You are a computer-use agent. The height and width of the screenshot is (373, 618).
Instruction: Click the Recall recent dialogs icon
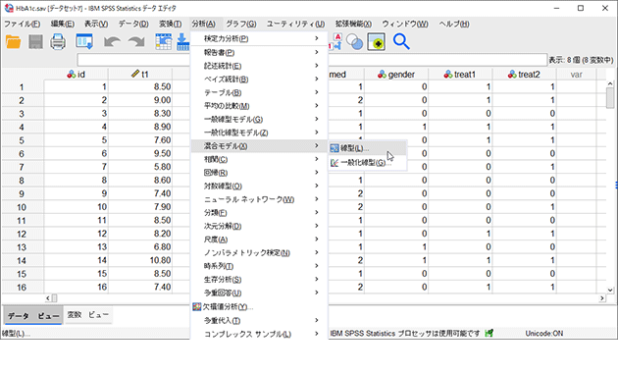[84, 42]
